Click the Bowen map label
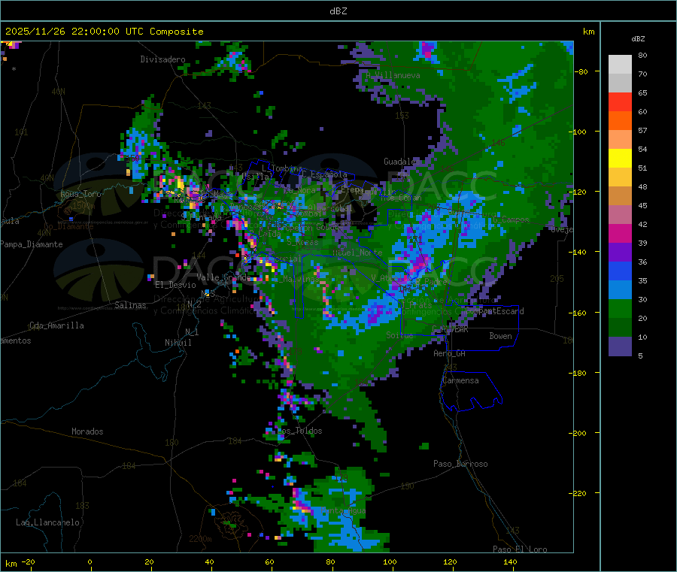 pyautogui.click(x=500, y=336)
